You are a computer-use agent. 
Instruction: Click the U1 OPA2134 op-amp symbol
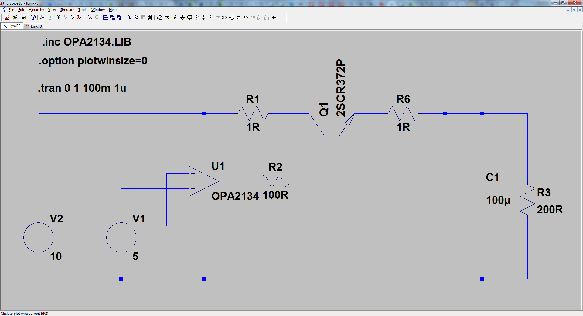pyautogui.click(x=204, y=181)
